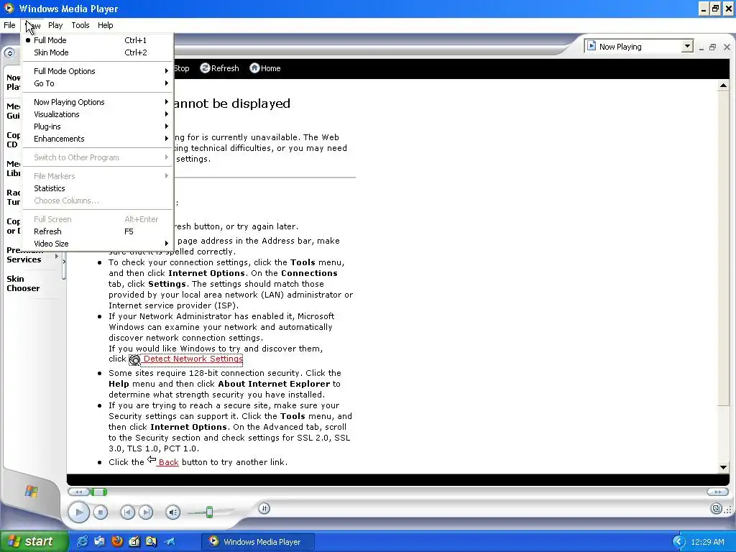Image resolution: width=736 pixels, height=552 pixels.
Task: Click the Next track button
Action: point(146,512)
